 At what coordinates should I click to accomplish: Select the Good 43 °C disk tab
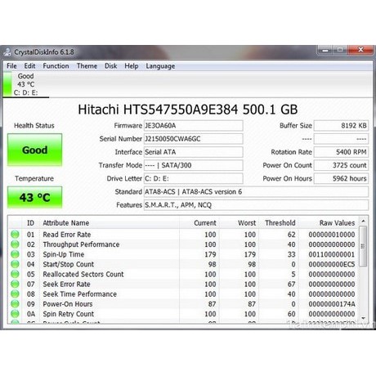[26, 84]
